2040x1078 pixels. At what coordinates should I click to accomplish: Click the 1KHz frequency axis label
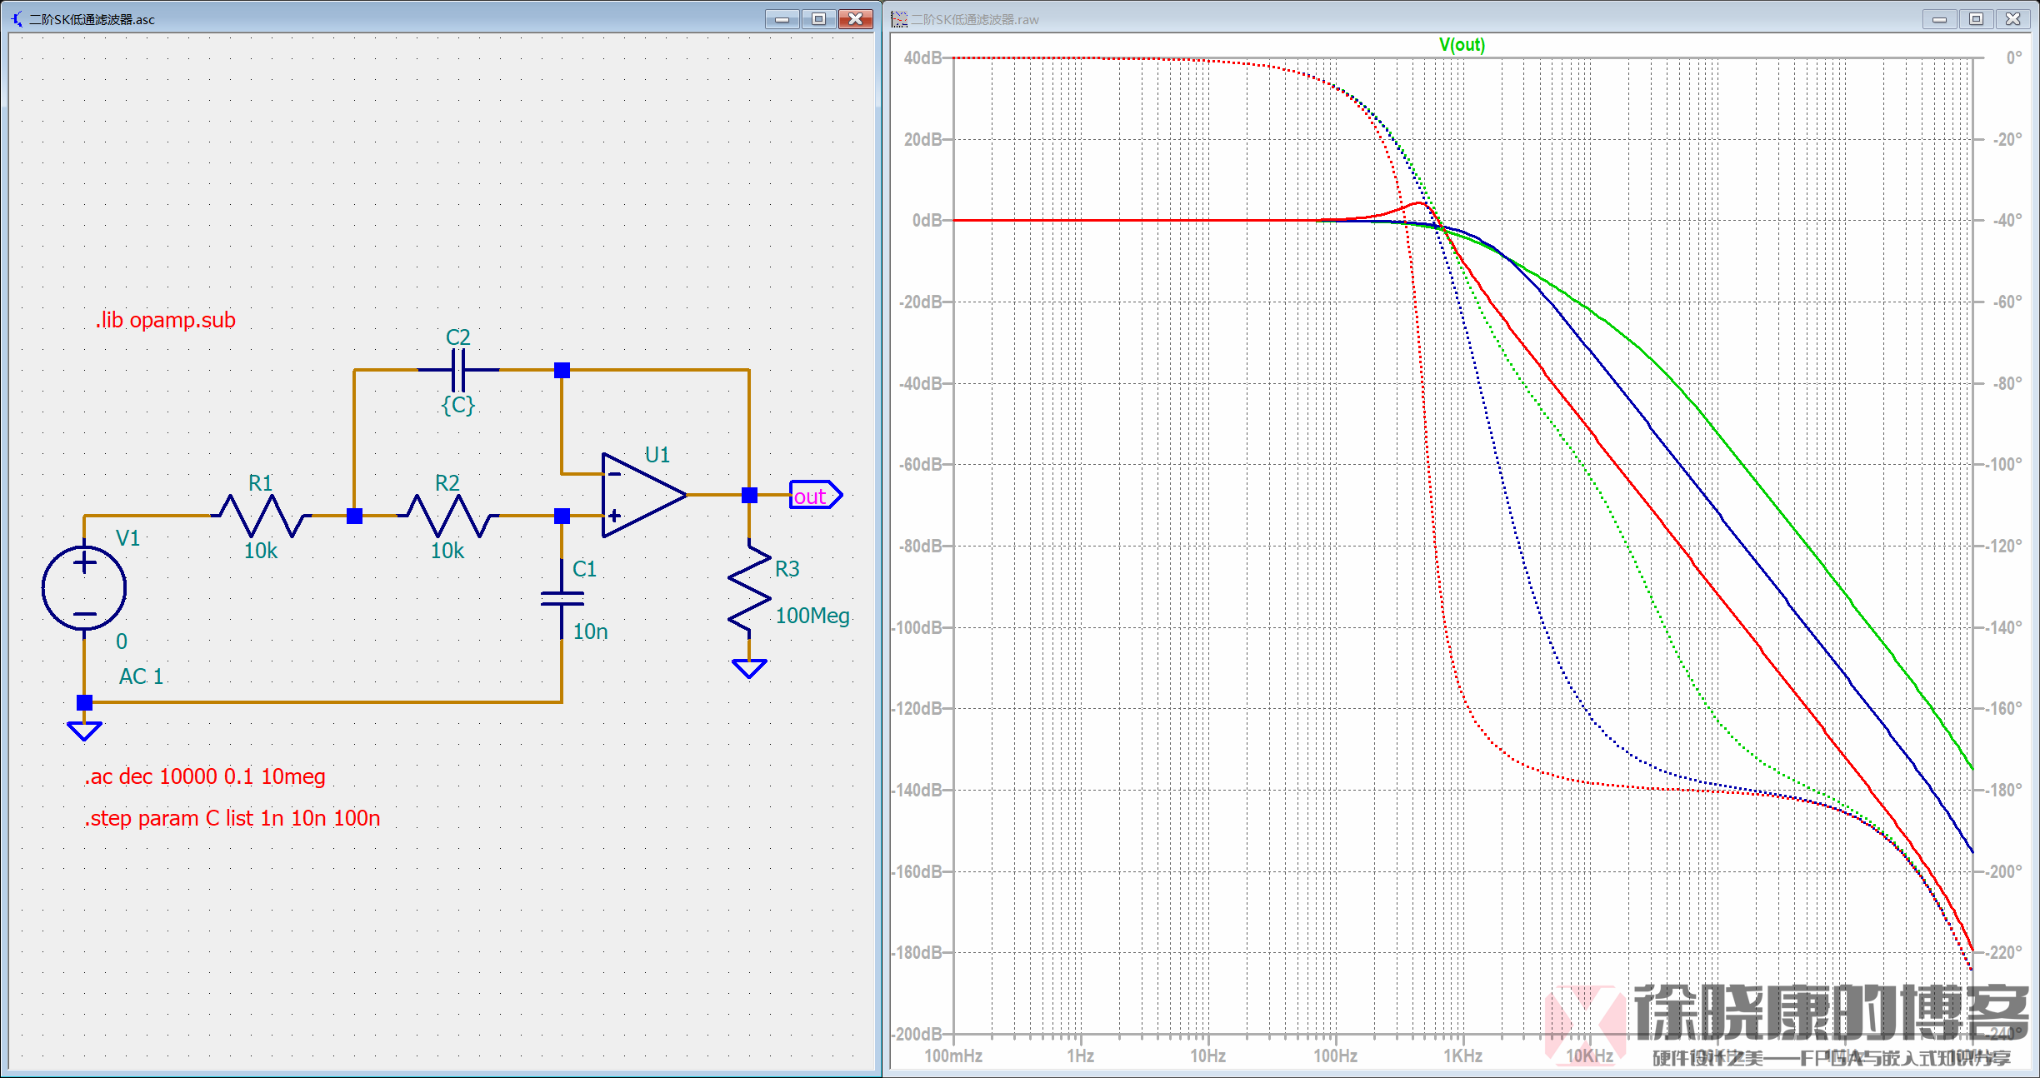1462,1056
